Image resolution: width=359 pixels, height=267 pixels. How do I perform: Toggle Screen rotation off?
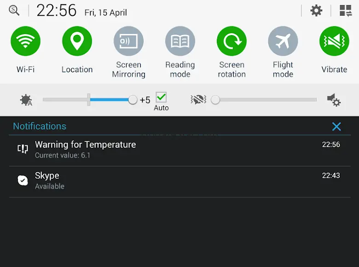232,41
